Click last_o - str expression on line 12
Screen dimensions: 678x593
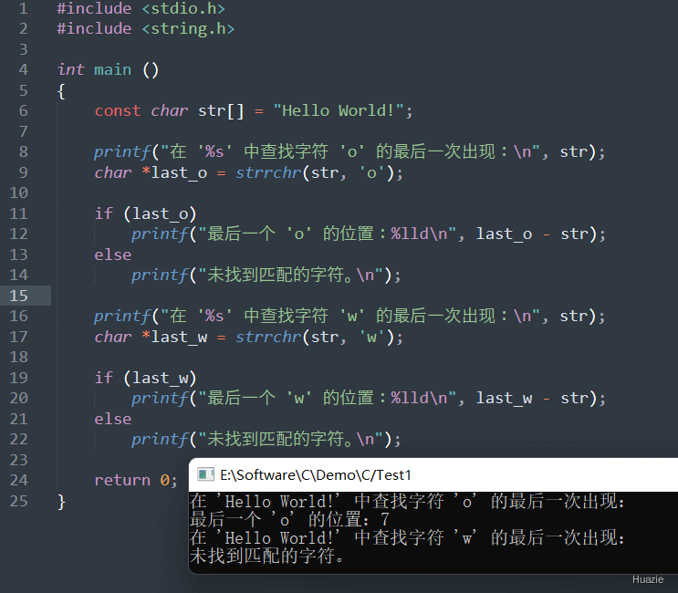point(532,234)
